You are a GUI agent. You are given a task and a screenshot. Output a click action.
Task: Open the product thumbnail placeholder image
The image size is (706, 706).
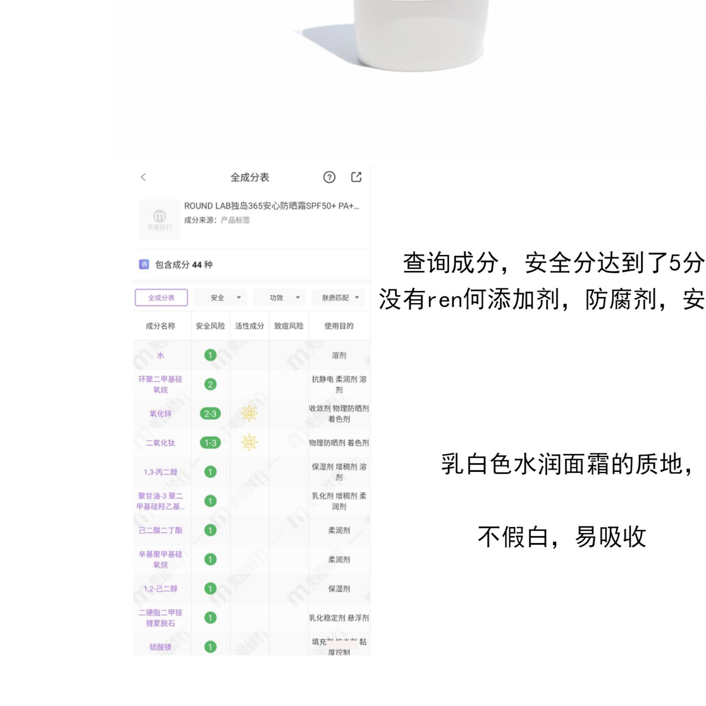[160, 220]
